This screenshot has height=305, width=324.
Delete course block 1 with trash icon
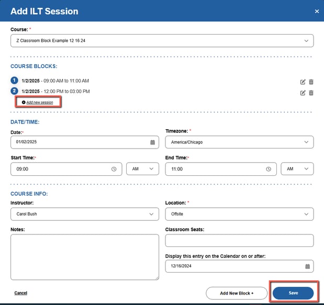[x=311, y=82]
